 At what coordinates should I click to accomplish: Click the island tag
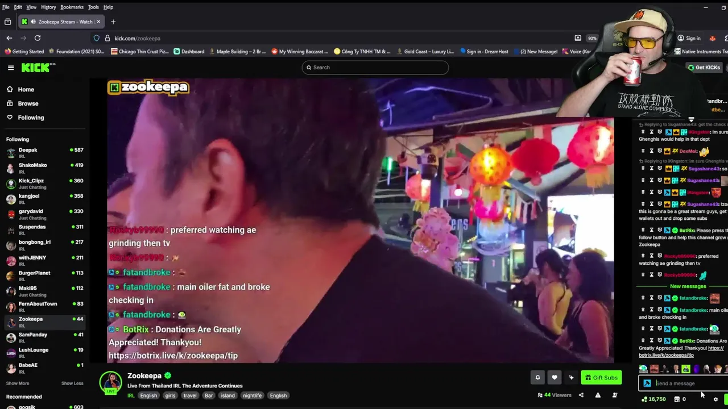pos(228,395)
